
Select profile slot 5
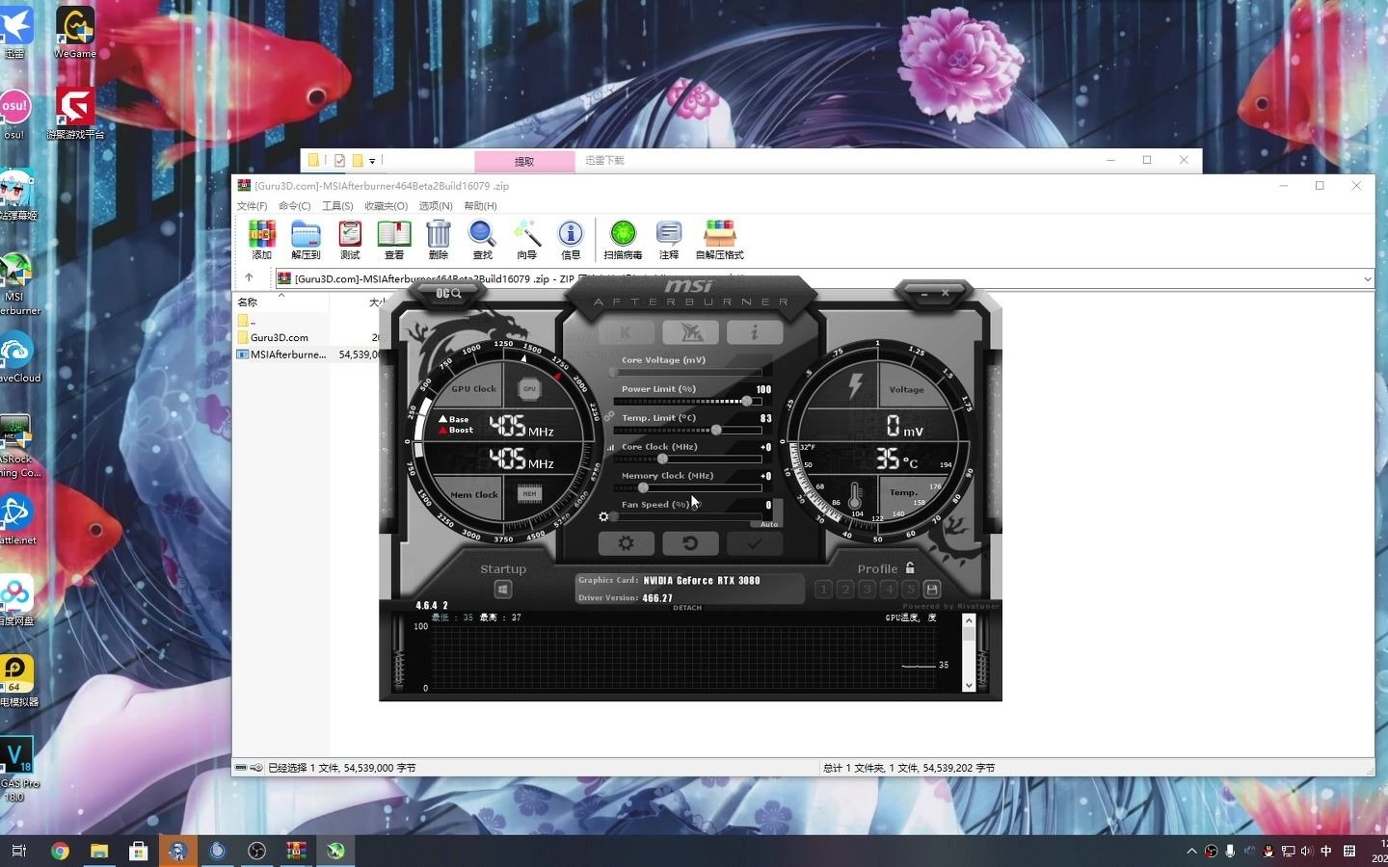pos(910,589)
